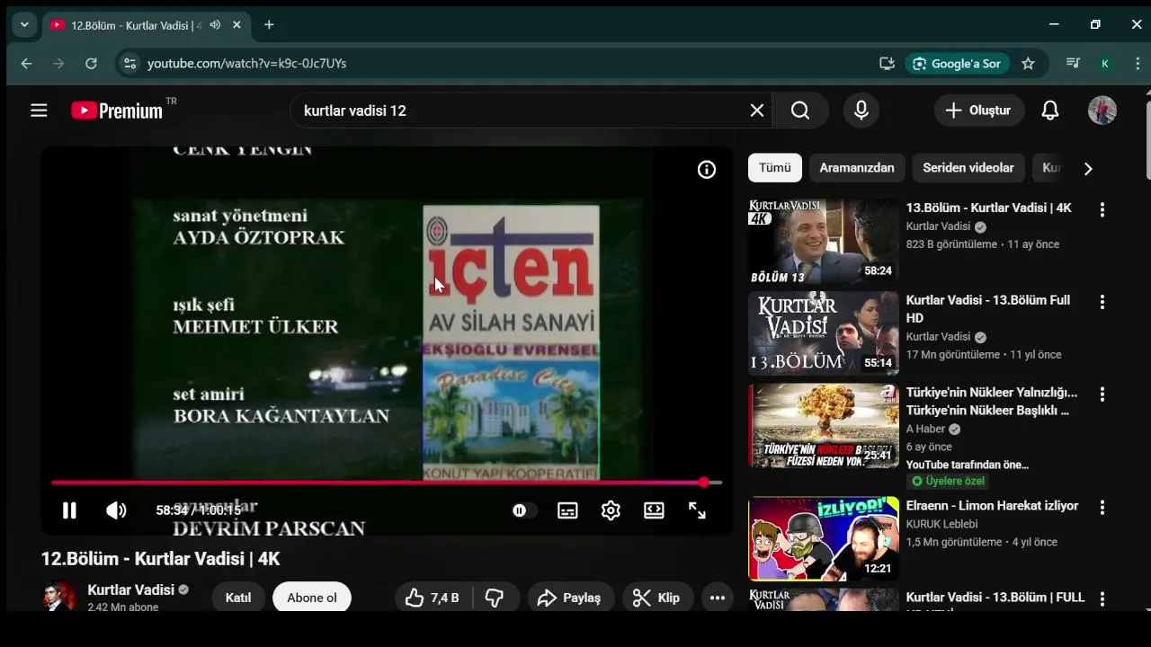Mute the tab via its speaker icon
This screenshot has height=647, width=1151.
click(x=215, y=25)
